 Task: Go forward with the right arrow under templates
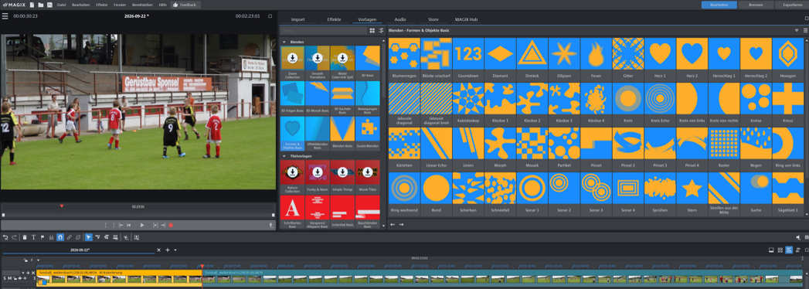(x=401, y=225)
